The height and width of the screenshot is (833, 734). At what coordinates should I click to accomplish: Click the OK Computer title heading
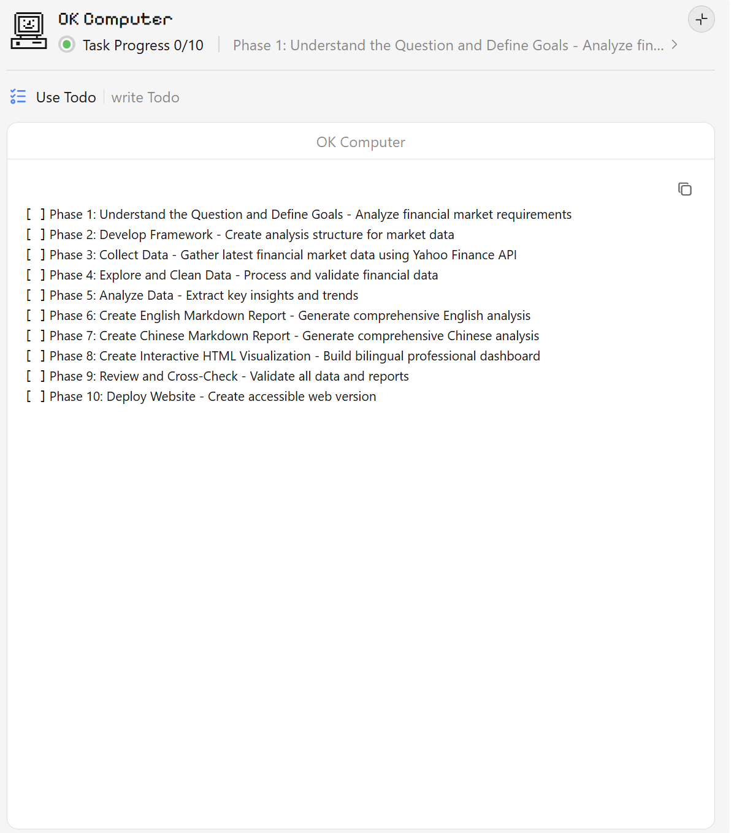115,20
